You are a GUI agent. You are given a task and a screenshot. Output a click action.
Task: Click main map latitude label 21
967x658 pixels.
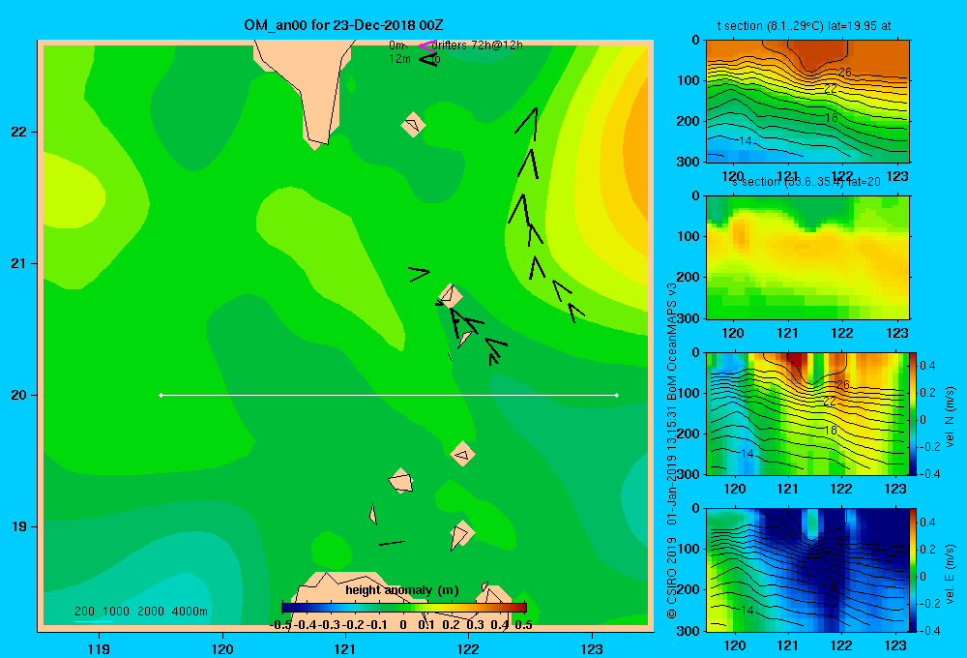(x=18, y=263)
